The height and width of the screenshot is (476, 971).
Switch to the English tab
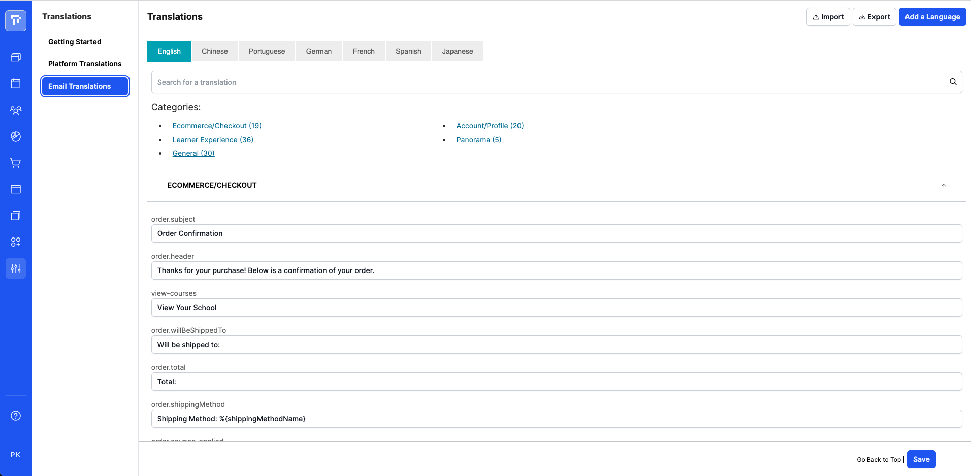pyautogui.click(x=169, y=51)
